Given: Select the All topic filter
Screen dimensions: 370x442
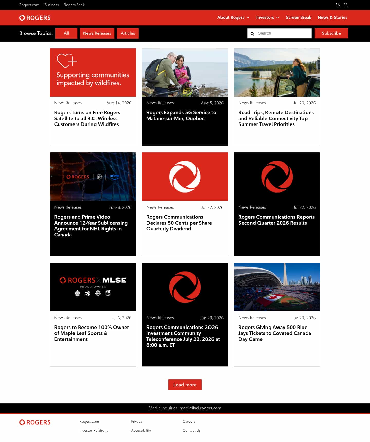Looking at the screenshot, I should pos(66,33).
